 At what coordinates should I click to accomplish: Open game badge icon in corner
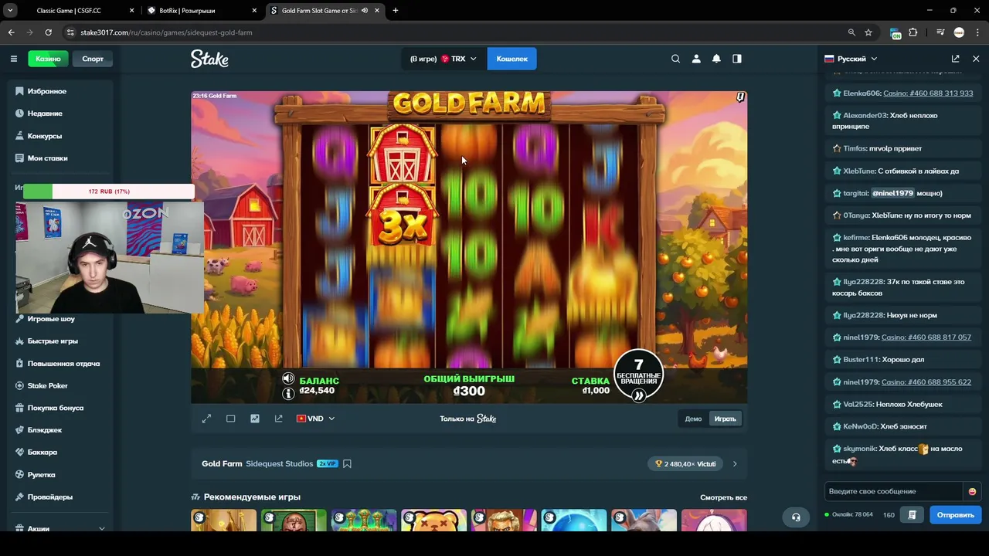click(740, 97)
